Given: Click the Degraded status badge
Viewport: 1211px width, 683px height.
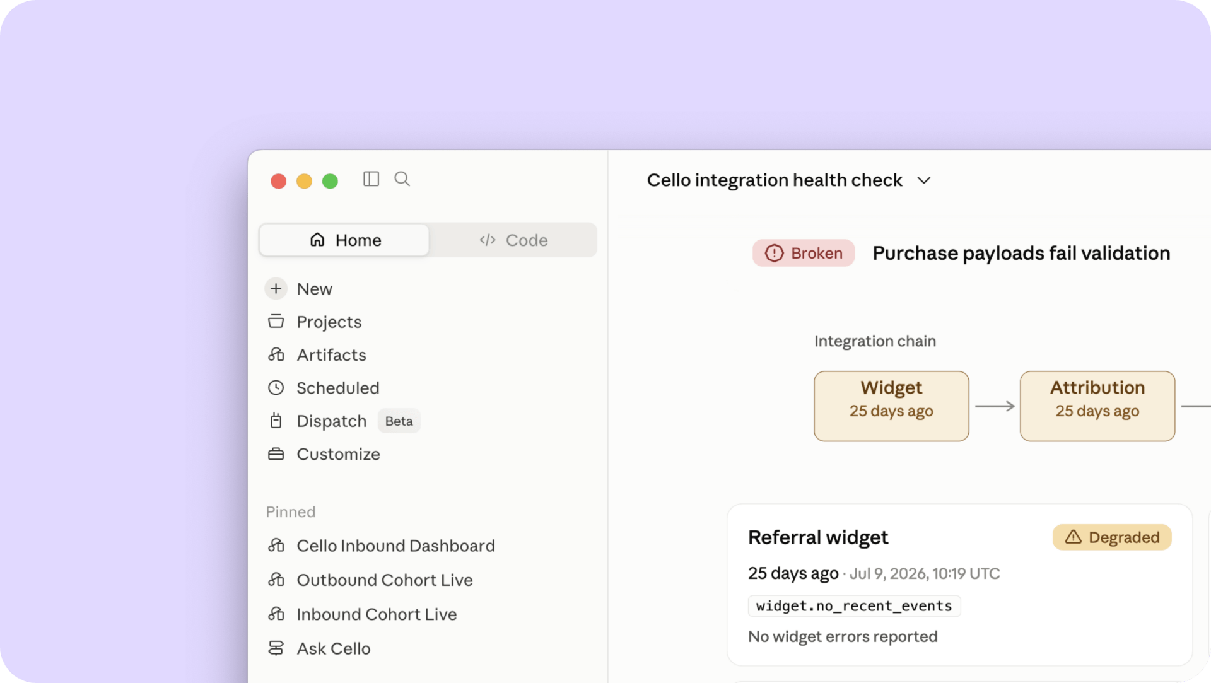Looking at the screenshot, I should [x=1112, y=537].
